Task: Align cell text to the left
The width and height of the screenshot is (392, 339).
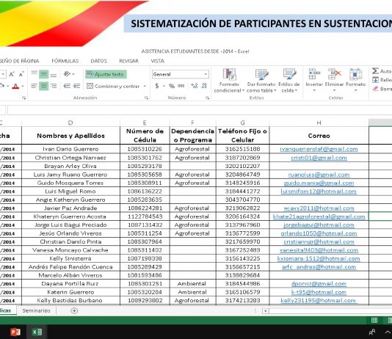Action: pyautogui.click(x=34, y=86)
